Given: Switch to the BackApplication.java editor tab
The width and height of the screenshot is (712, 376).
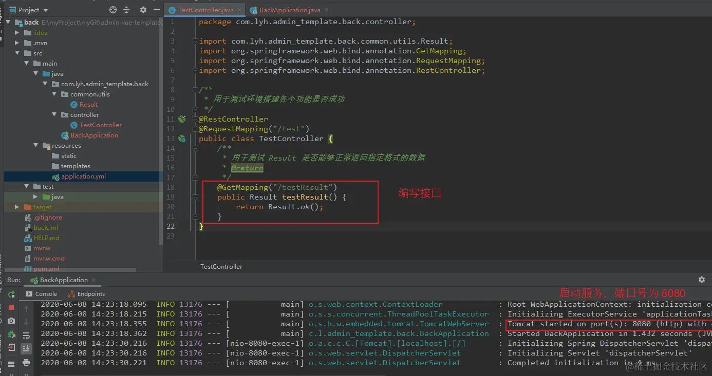Looking at the screenshot, I should [290, 10].
